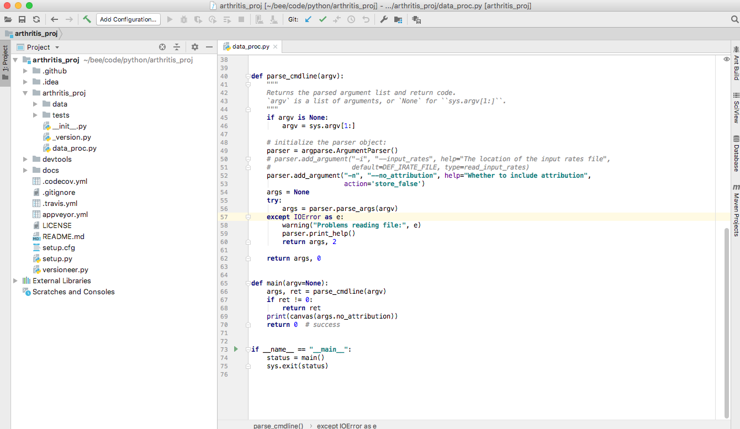The height and width of the screenshot is (429, 740).
Task: Open _version.py in project tree
Action: click(x=67, y=137)
